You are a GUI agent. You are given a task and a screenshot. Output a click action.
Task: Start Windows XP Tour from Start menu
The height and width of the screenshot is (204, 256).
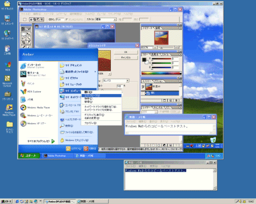(x=33, y=123)
